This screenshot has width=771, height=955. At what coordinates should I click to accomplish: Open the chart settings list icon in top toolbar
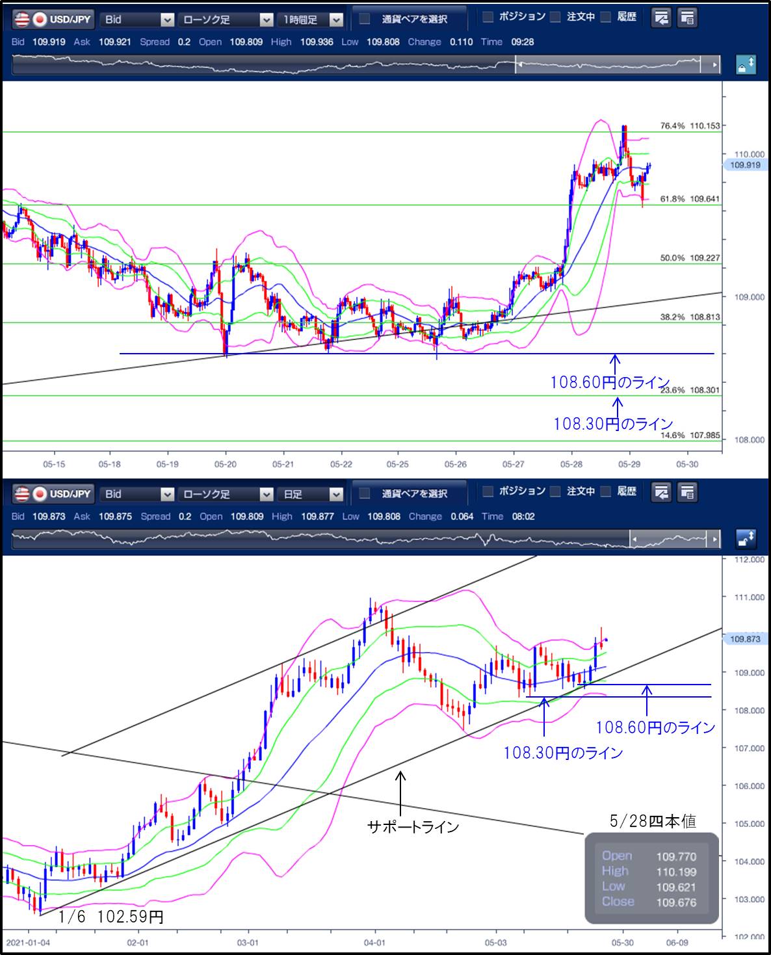click(x=687, y=18)
